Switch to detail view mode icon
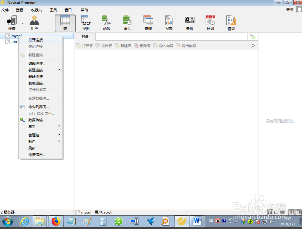This screenshot has width=302, height=229. tap(276, 212)
